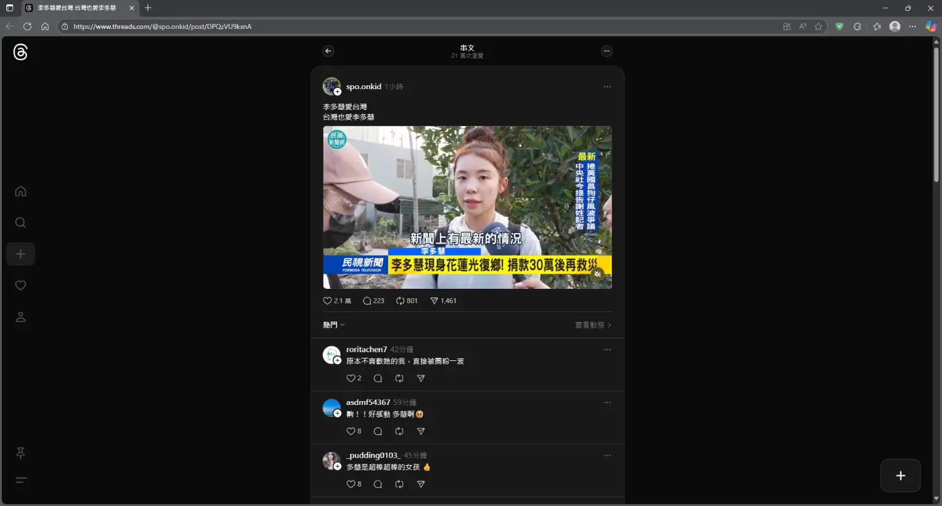The height and width of the screenshot is (506, 942).
Task: Expand the 熱門 comment sort dropdown
Action: point(334,325)
